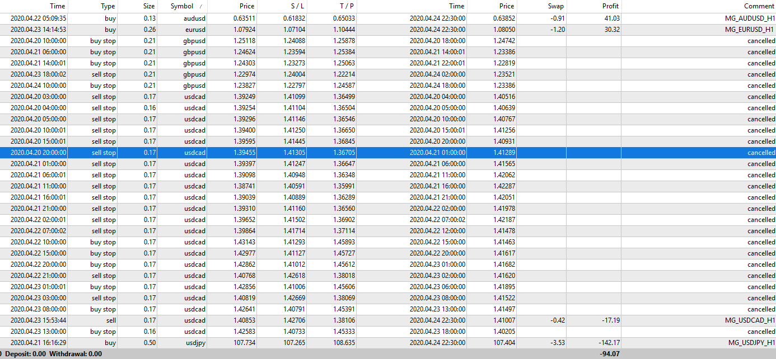Sort by the Profit column header
The width and height of the screenshot is (776, 359).
coord(610,6)
